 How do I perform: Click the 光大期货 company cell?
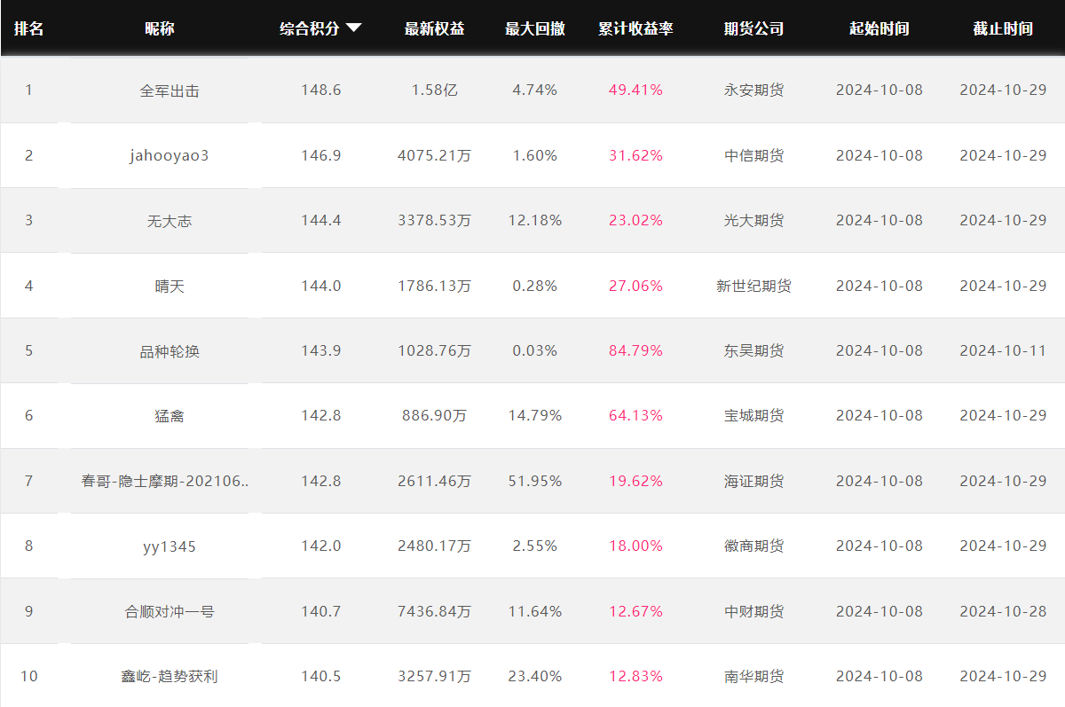pos(754,220)
